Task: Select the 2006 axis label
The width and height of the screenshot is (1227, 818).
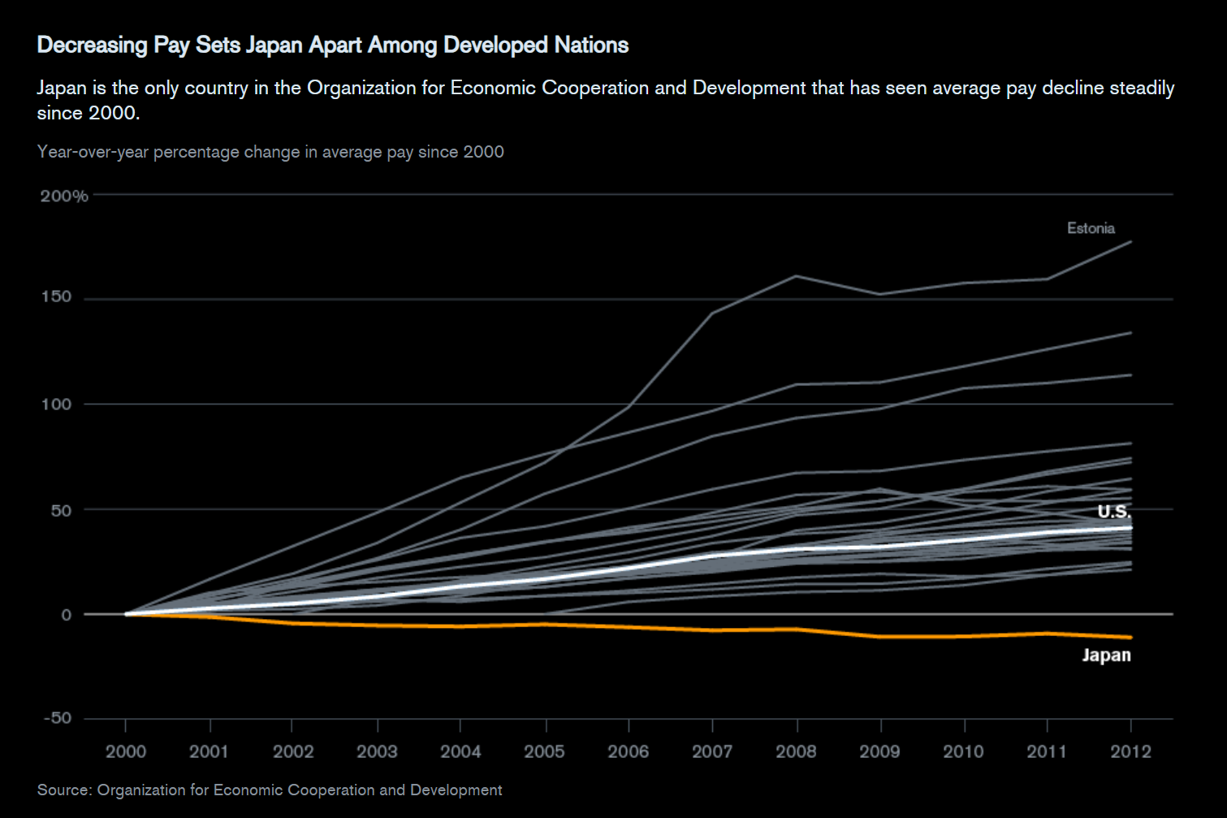Action: coord(628,751)
